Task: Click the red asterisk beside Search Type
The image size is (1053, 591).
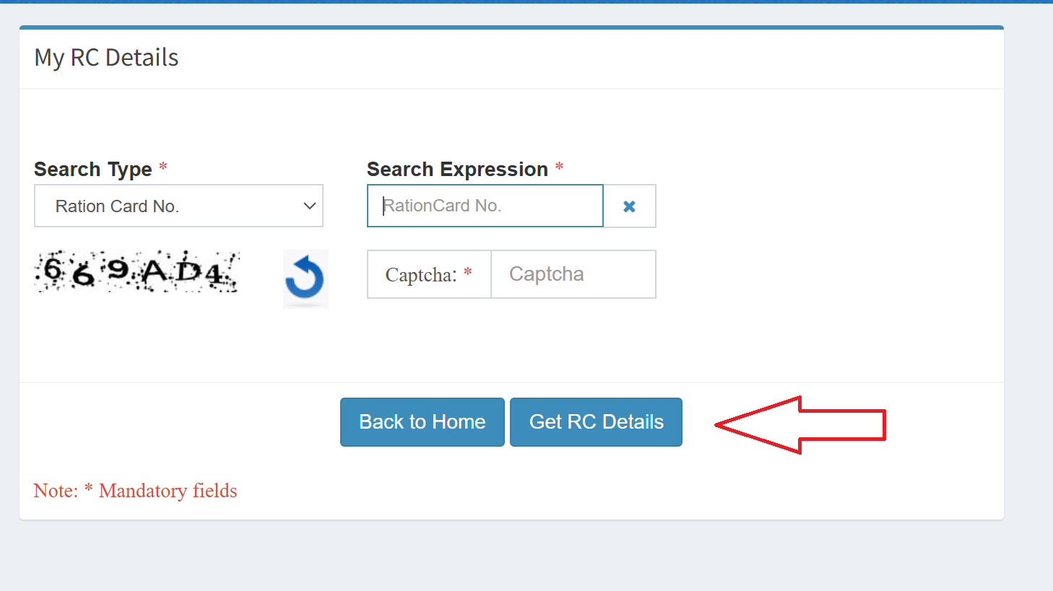Action: pos(163,167)
